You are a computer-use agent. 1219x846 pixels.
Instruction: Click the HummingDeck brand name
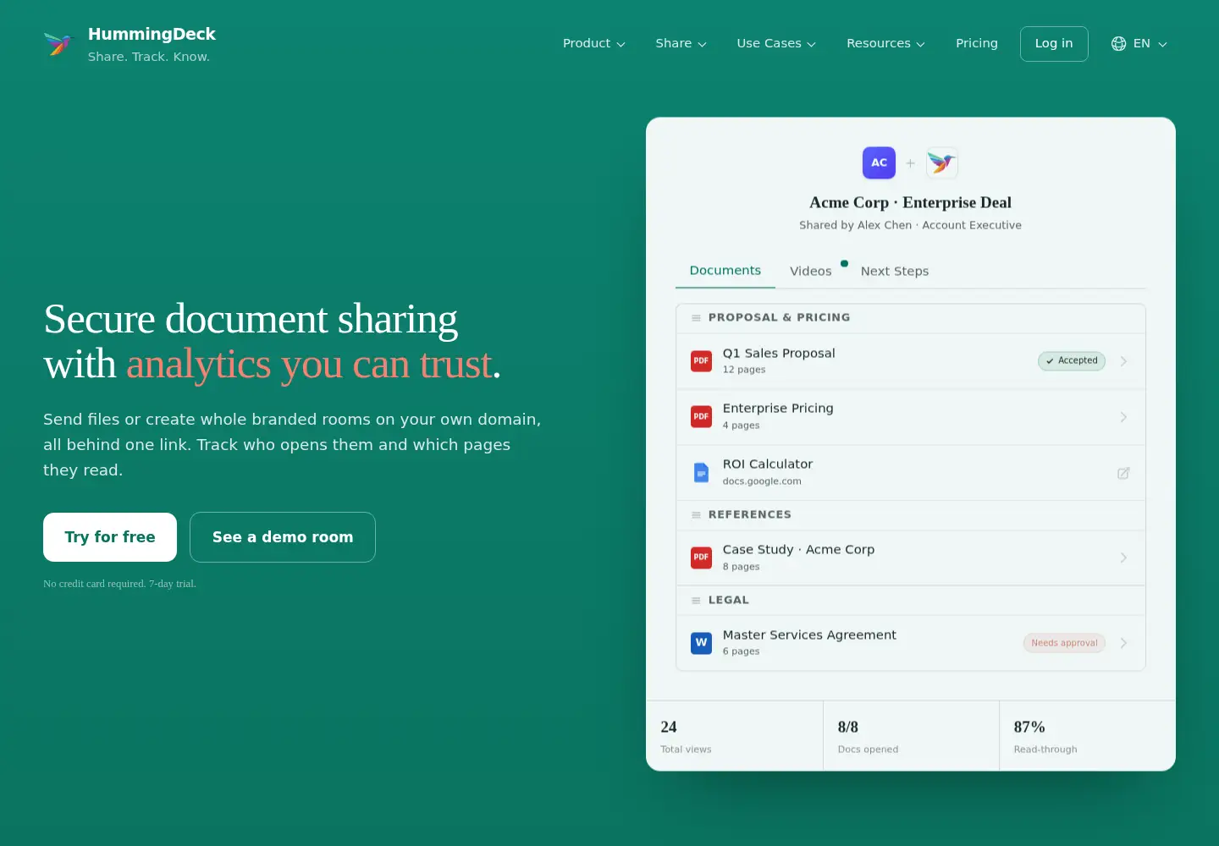[x=152, y=34]
